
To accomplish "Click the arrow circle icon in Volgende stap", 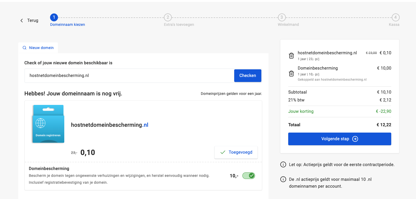I will [355, 139].
